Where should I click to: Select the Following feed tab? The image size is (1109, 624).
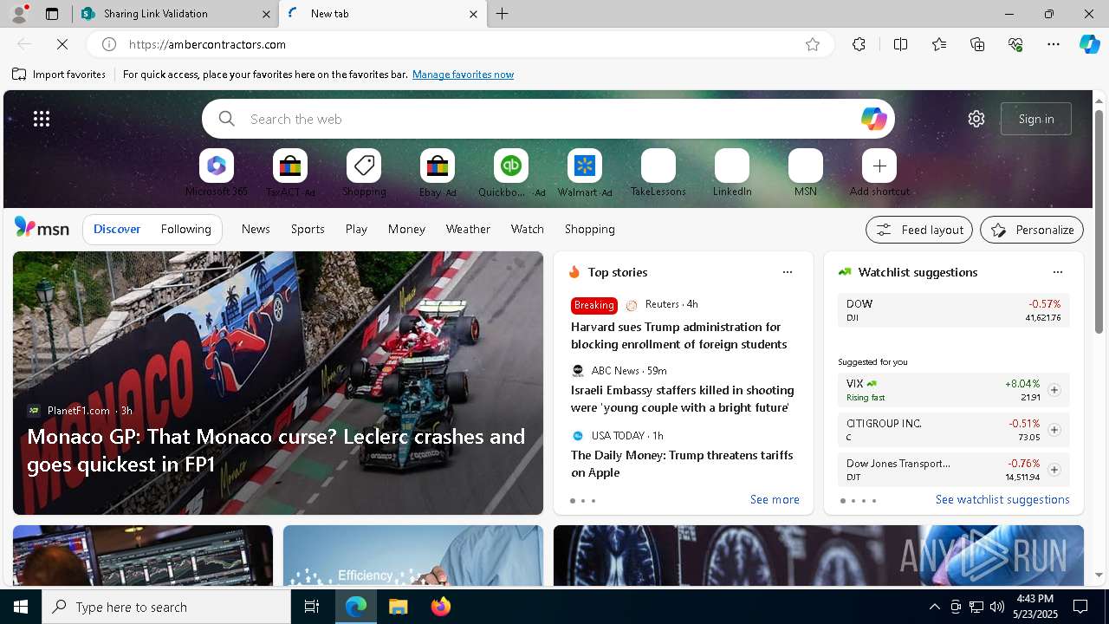(186, 229)
